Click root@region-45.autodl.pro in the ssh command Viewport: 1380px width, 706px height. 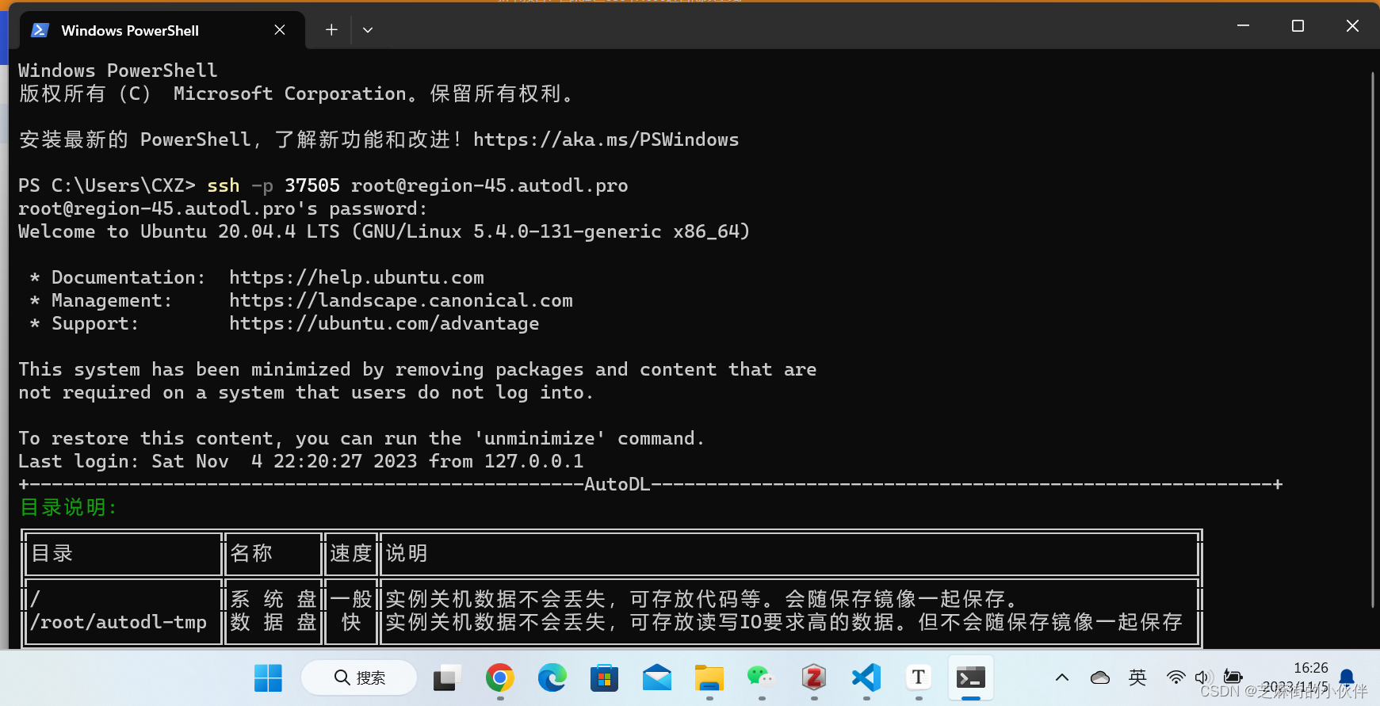pyautogui.click(x=490, y=186)
